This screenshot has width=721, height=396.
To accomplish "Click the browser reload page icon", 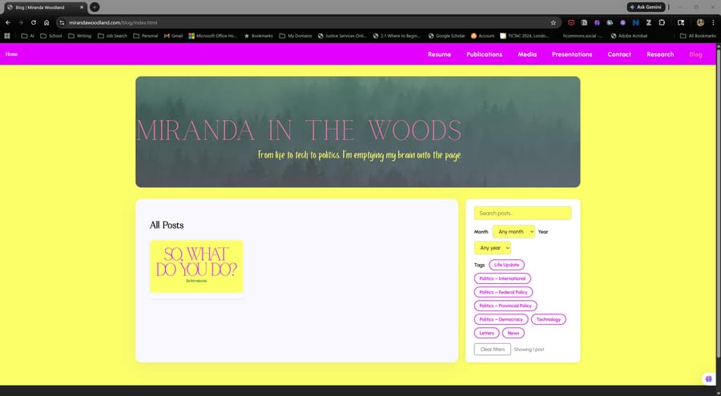I will (x=34, y=22).
